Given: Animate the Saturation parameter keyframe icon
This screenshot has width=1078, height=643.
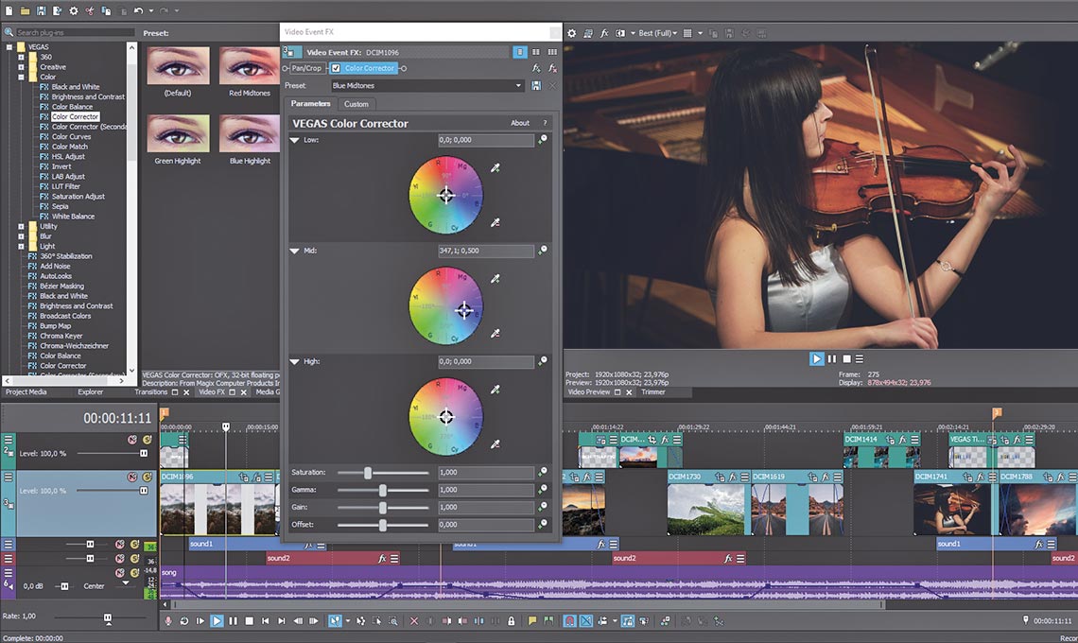Looking at the screenshot, I should pos(543,473).
